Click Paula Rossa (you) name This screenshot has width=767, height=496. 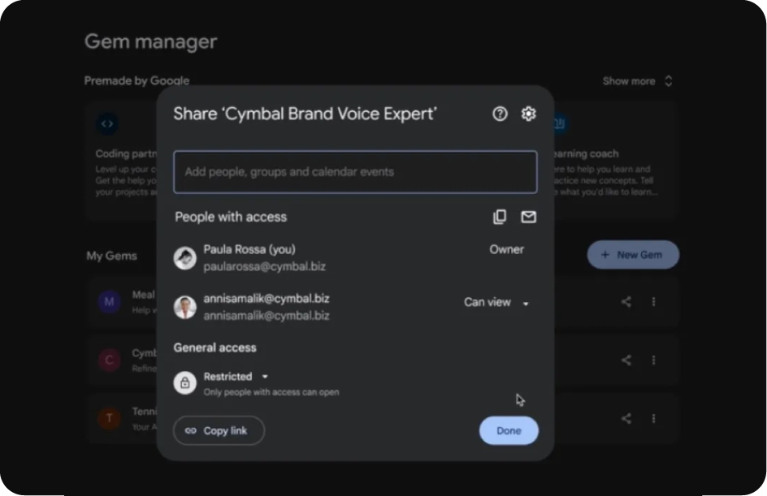[x=249, y=249]
